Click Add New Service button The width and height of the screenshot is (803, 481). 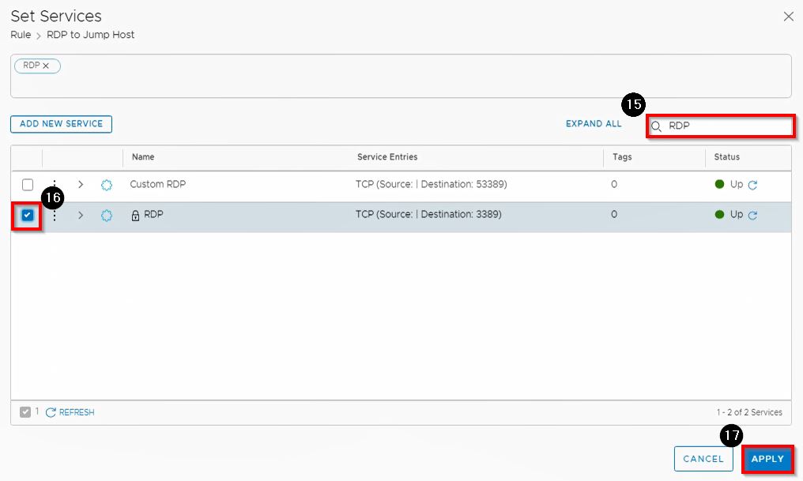coord(62,124)
